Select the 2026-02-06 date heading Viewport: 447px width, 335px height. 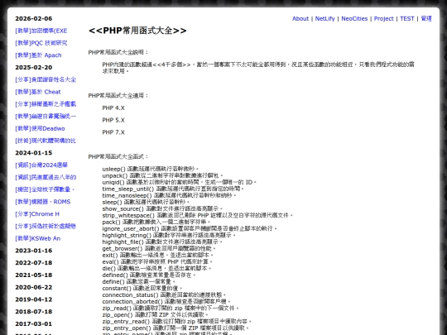coord(34,19)
